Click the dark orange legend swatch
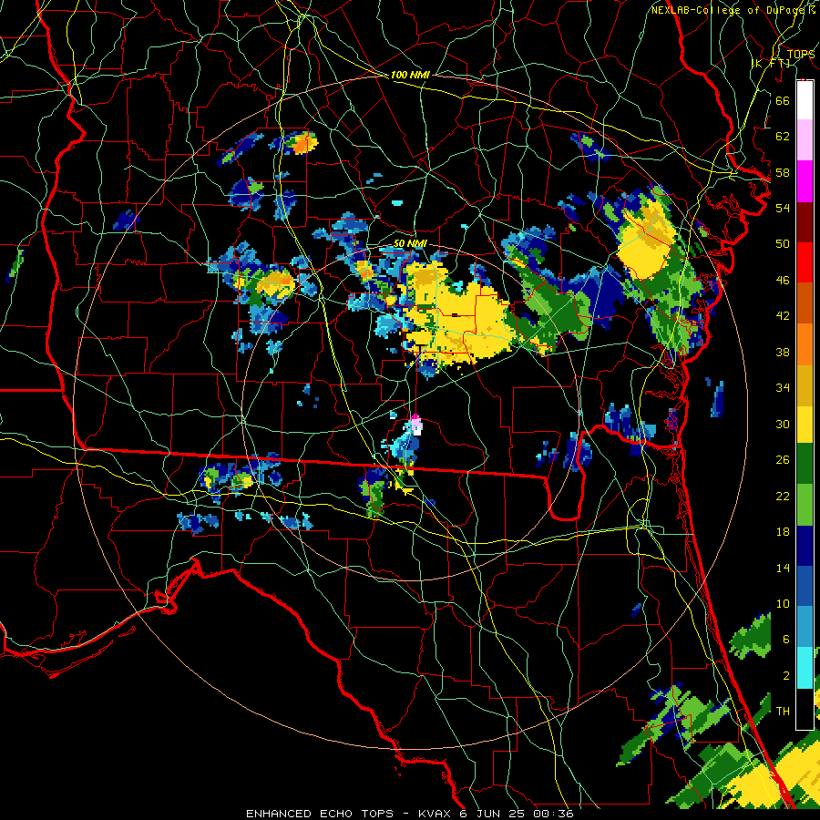 (805, 303)
